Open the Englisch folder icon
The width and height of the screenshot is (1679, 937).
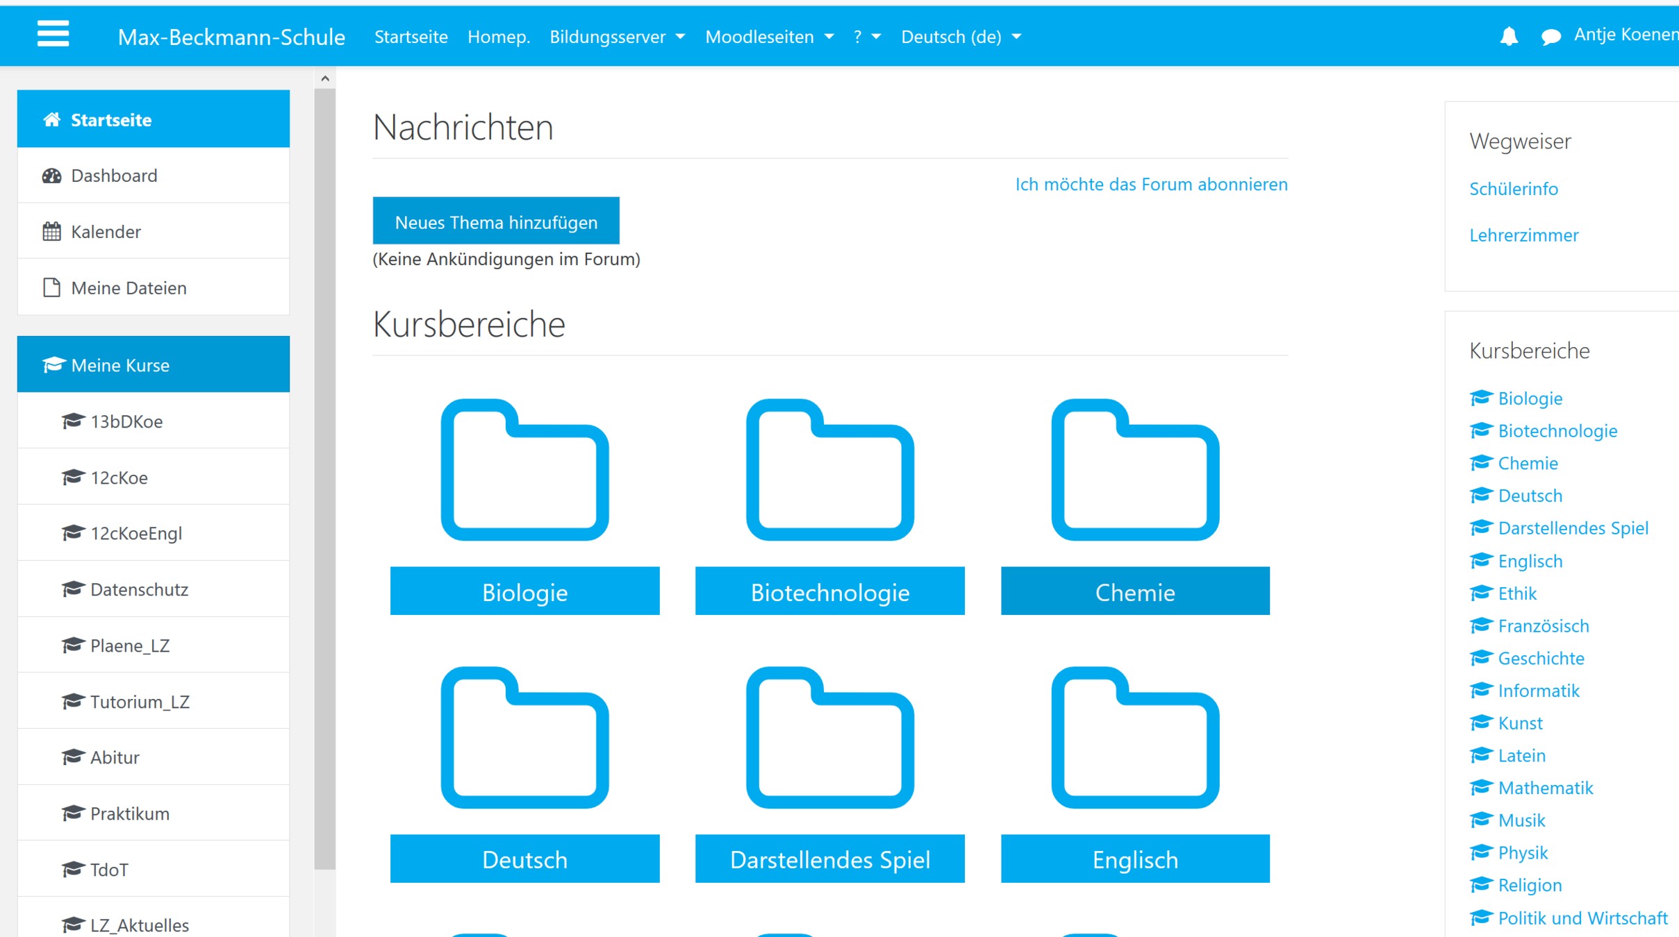coord(1134,738)
